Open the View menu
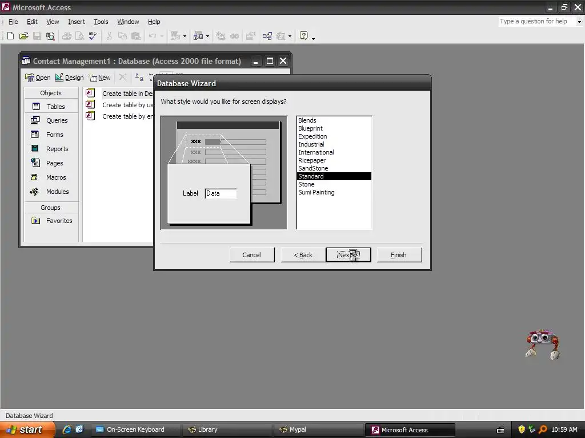 53,22
